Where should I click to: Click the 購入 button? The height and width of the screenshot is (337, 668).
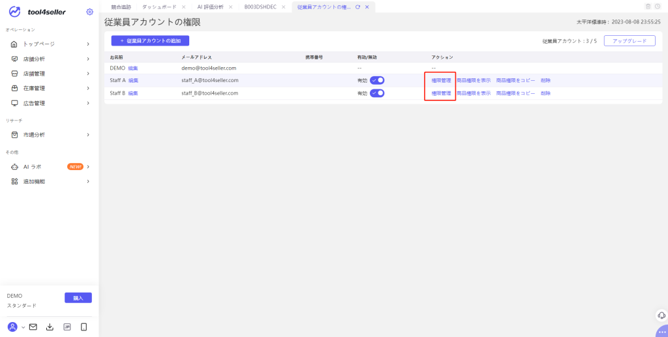point(78,298)
